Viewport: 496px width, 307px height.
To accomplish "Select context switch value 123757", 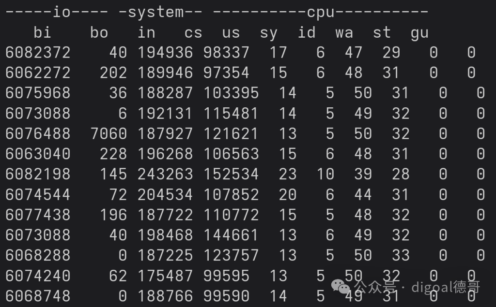I will click(x=231, y=255).
